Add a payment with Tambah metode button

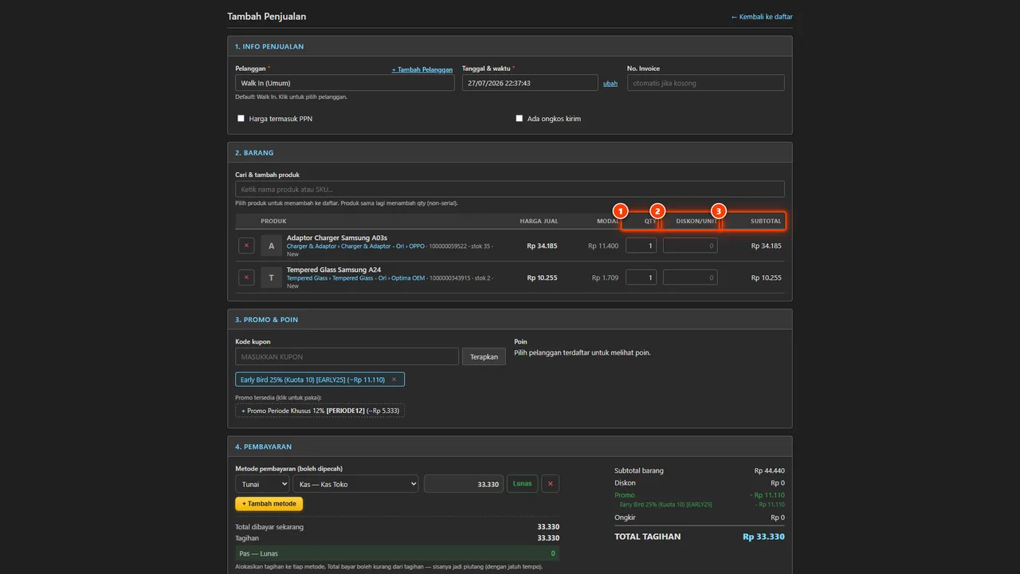point(269,504)
